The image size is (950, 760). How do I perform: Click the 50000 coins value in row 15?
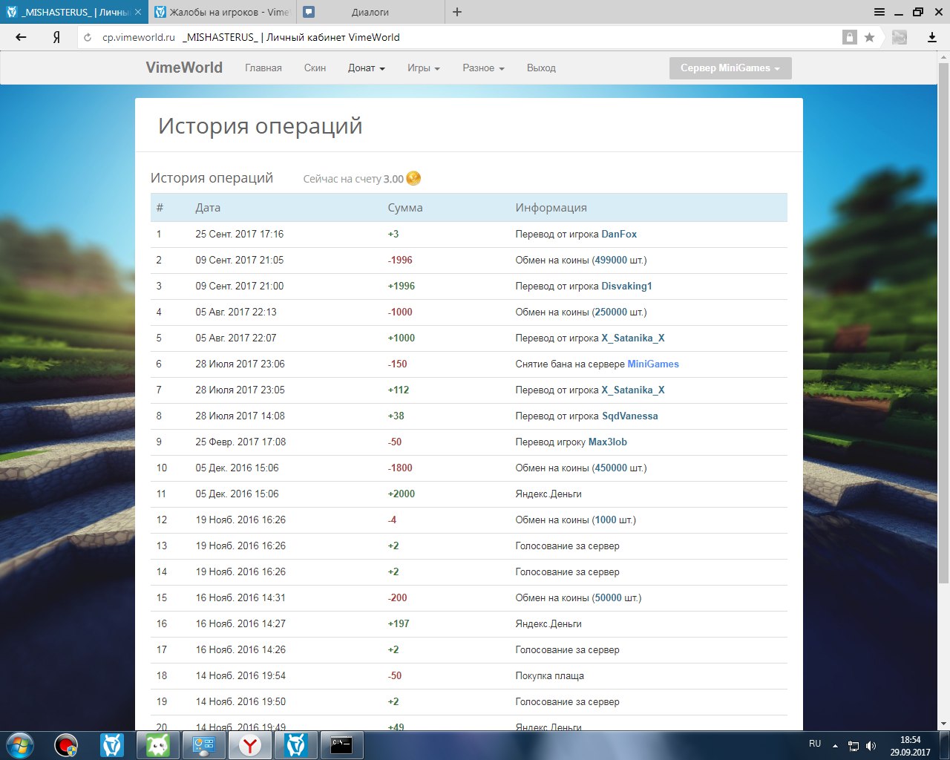pyautogui.click(x=609, y=597)
